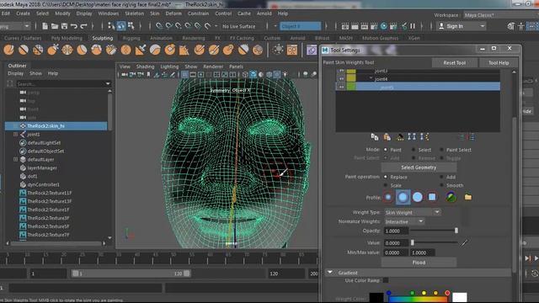539x303 pixels.
Task: Click the Save scene icon in status line
Action: point(64,26)
